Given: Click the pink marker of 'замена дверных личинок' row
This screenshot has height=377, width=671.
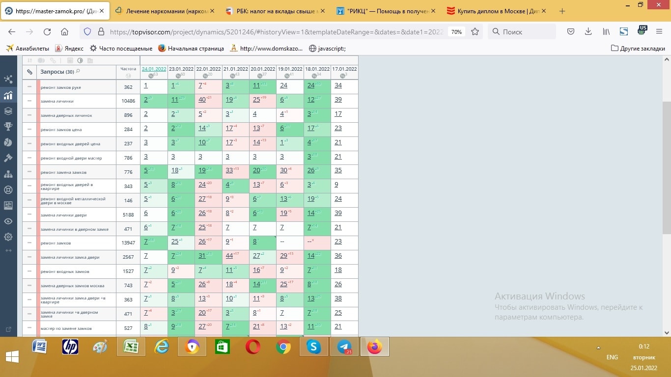Looking at the screenshot, I should 38,115.
